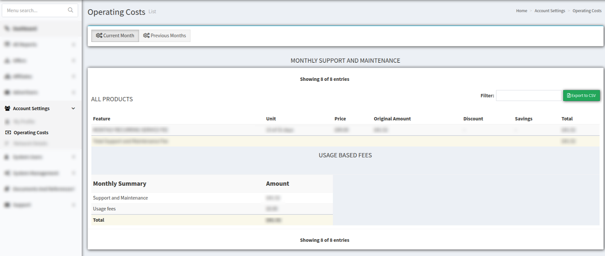Viewport: 605px width, 256px height.
Task: Click the Menu search input box
Action: [34, 11]
